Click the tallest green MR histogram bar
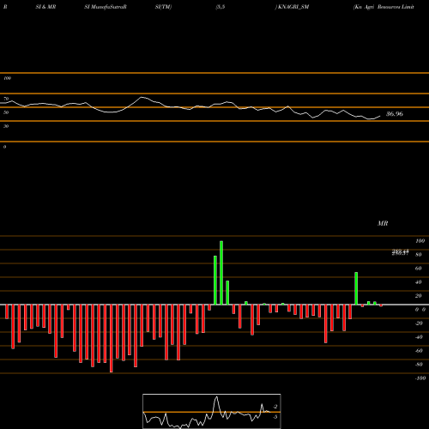This screenshot has width=429, height=429. click(221, 273)
